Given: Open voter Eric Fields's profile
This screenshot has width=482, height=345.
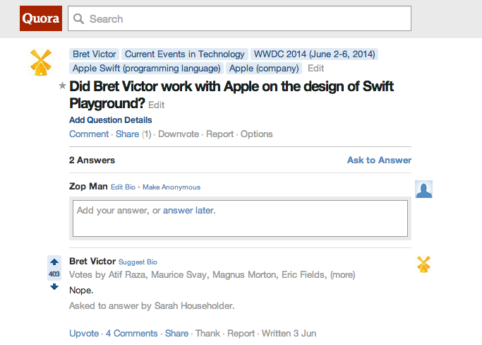Looking at the screenshot, I should point(303,275).
